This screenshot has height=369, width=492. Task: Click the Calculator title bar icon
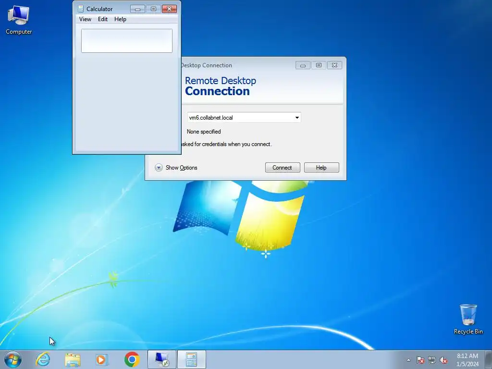click(x=81, y=9)
